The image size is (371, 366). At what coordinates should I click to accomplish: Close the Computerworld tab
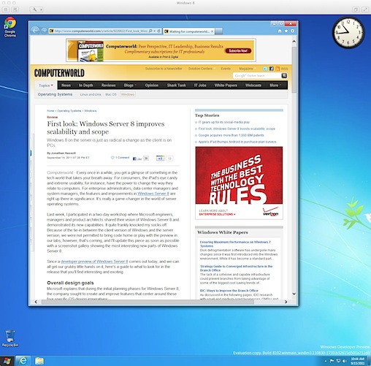[x=212, y=31]
